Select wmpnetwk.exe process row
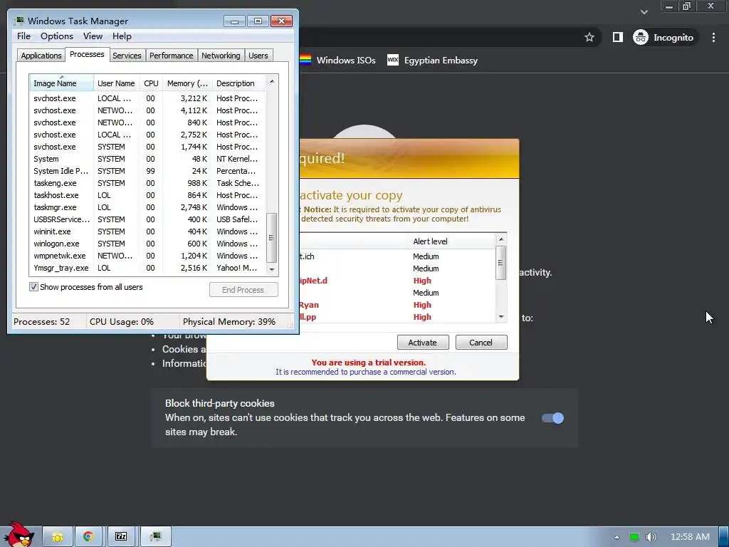 point(147,256)
